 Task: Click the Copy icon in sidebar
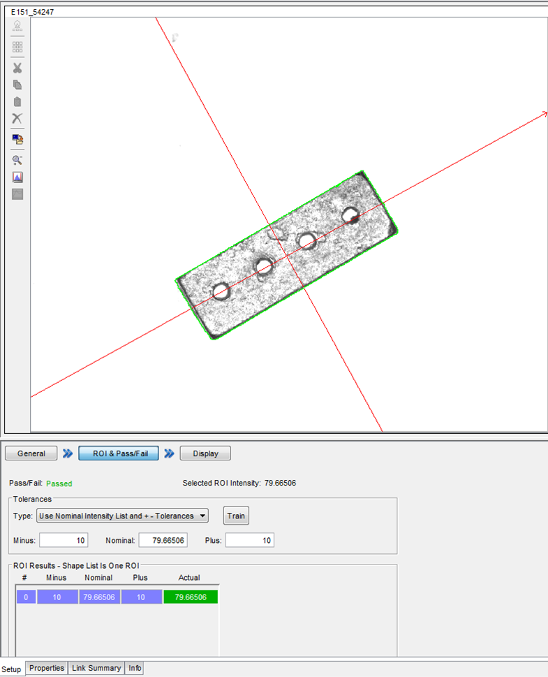point(17,85)
